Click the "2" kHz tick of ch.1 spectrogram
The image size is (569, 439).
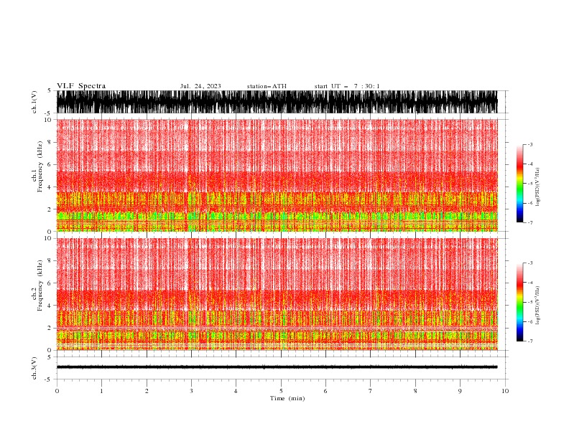point(50,209)
